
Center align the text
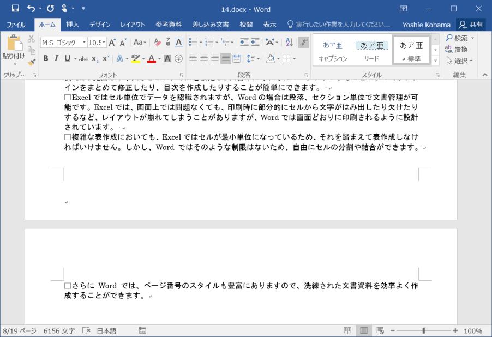point(204,58)
